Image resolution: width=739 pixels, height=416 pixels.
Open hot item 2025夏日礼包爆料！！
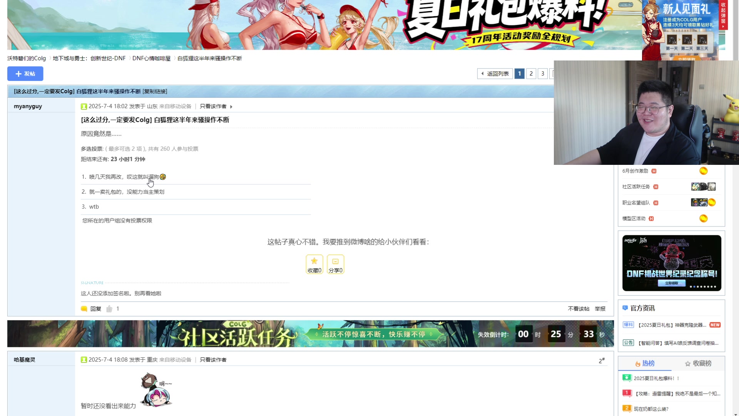[657, 379]
